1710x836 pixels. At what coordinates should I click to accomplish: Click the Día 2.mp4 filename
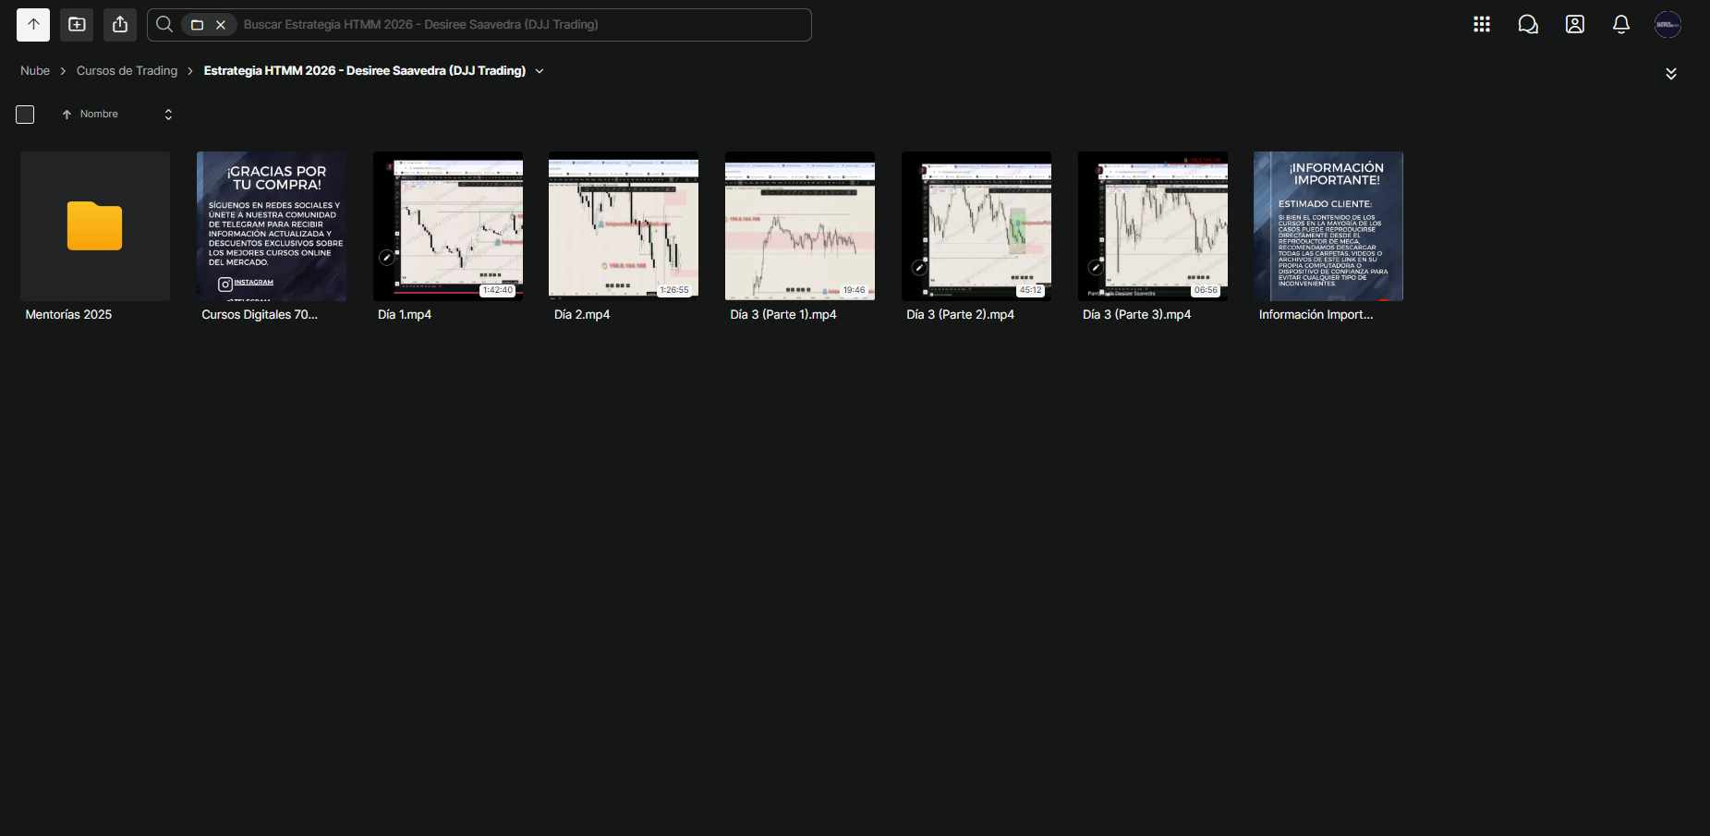pyautogui.click(x=582, y=315)
